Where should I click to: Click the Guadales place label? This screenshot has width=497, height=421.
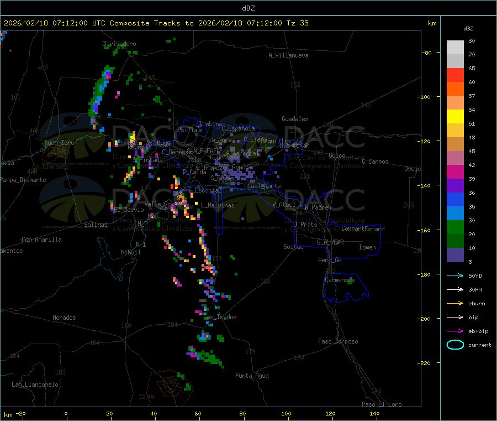point(295,119)
